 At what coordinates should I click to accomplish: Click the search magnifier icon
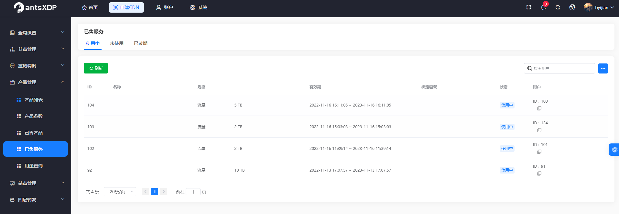tap(530, 68)
